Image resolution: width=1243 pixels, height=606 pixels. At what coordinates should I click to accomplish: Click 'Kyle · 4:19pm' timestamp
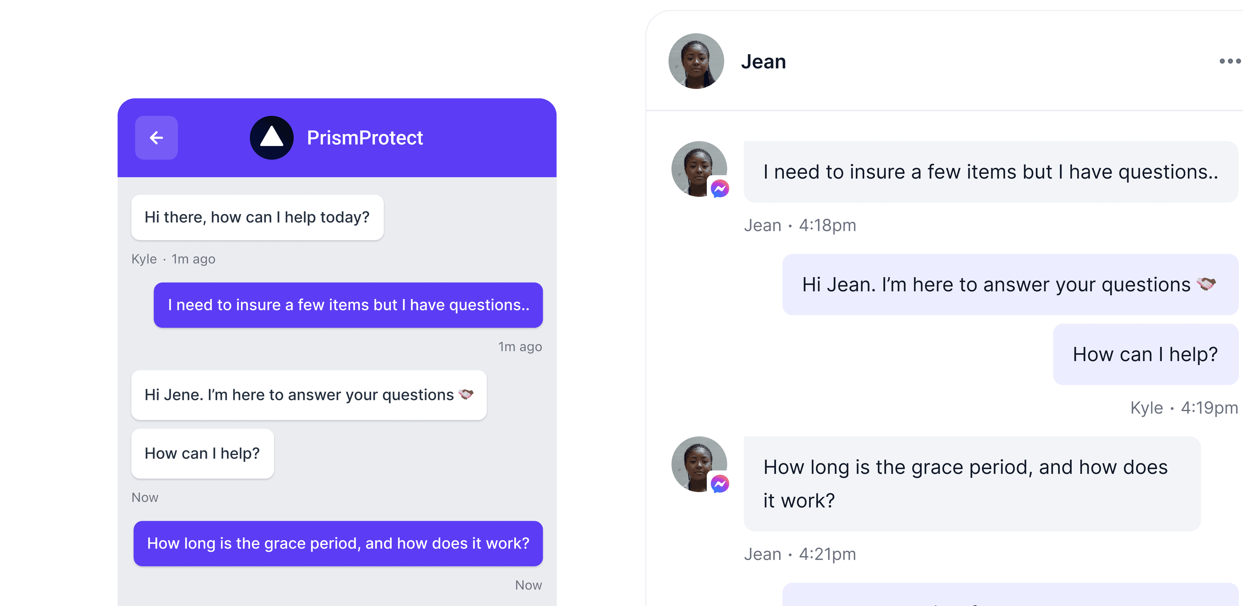[1184, 408]
